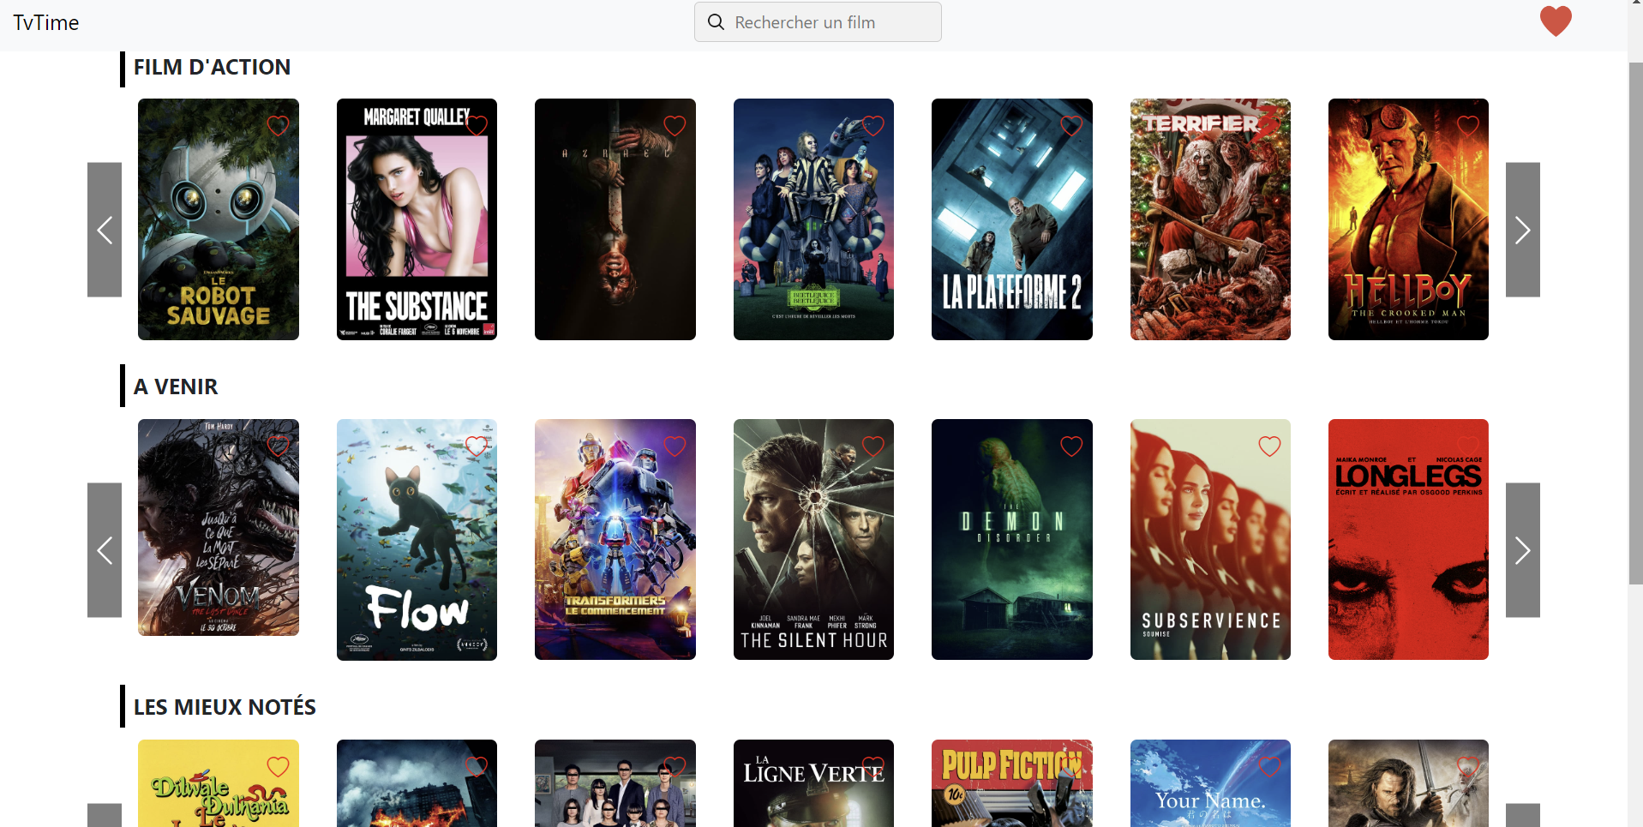The height and width of the screenshot is (827, 1643).
Task: Toggle favorite heart on Hellboy poster
Action: 1467,126
